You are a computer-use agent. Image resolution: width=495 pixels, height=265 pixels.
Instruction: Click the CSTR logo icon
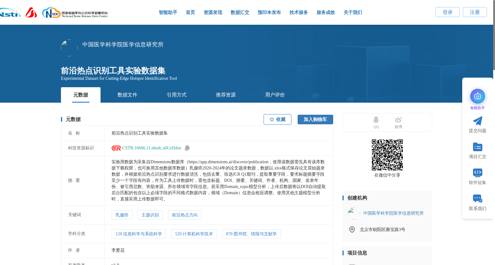pyautogui.click(x=116, y=148)
